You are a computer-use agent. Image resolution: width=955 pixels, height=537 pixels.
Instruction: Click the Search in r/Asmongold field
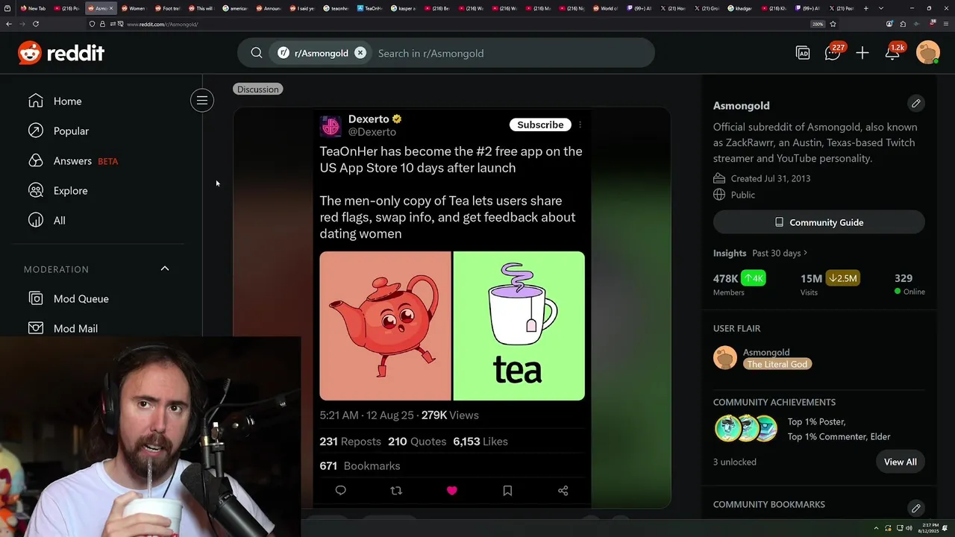point(511,53)
